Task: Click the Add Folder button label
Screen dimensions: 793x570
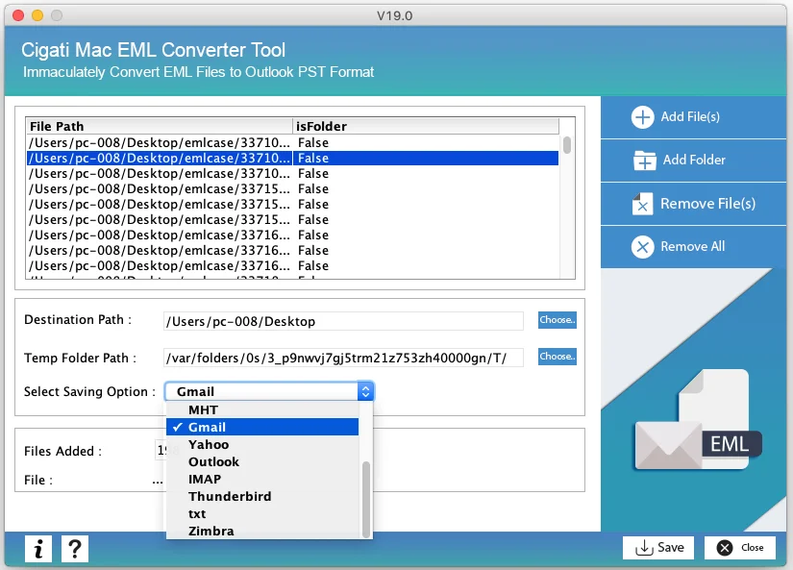Action: (x=694, y=160)
